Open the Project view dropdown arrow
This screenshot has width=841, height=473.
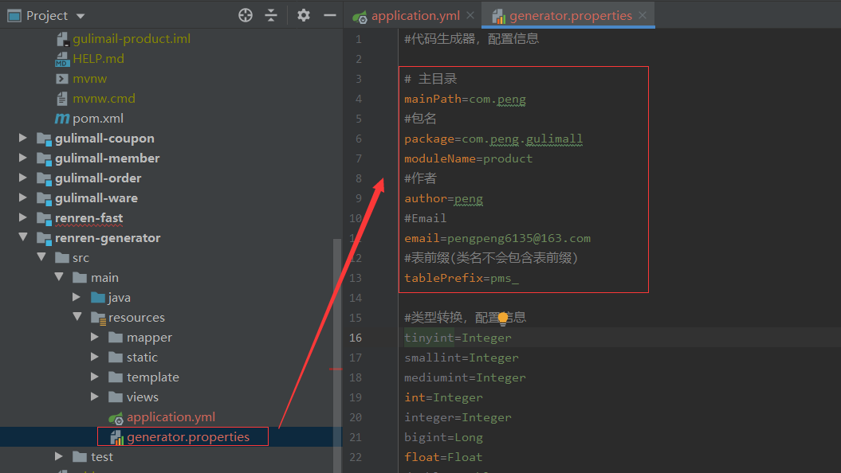click(81, 16)
